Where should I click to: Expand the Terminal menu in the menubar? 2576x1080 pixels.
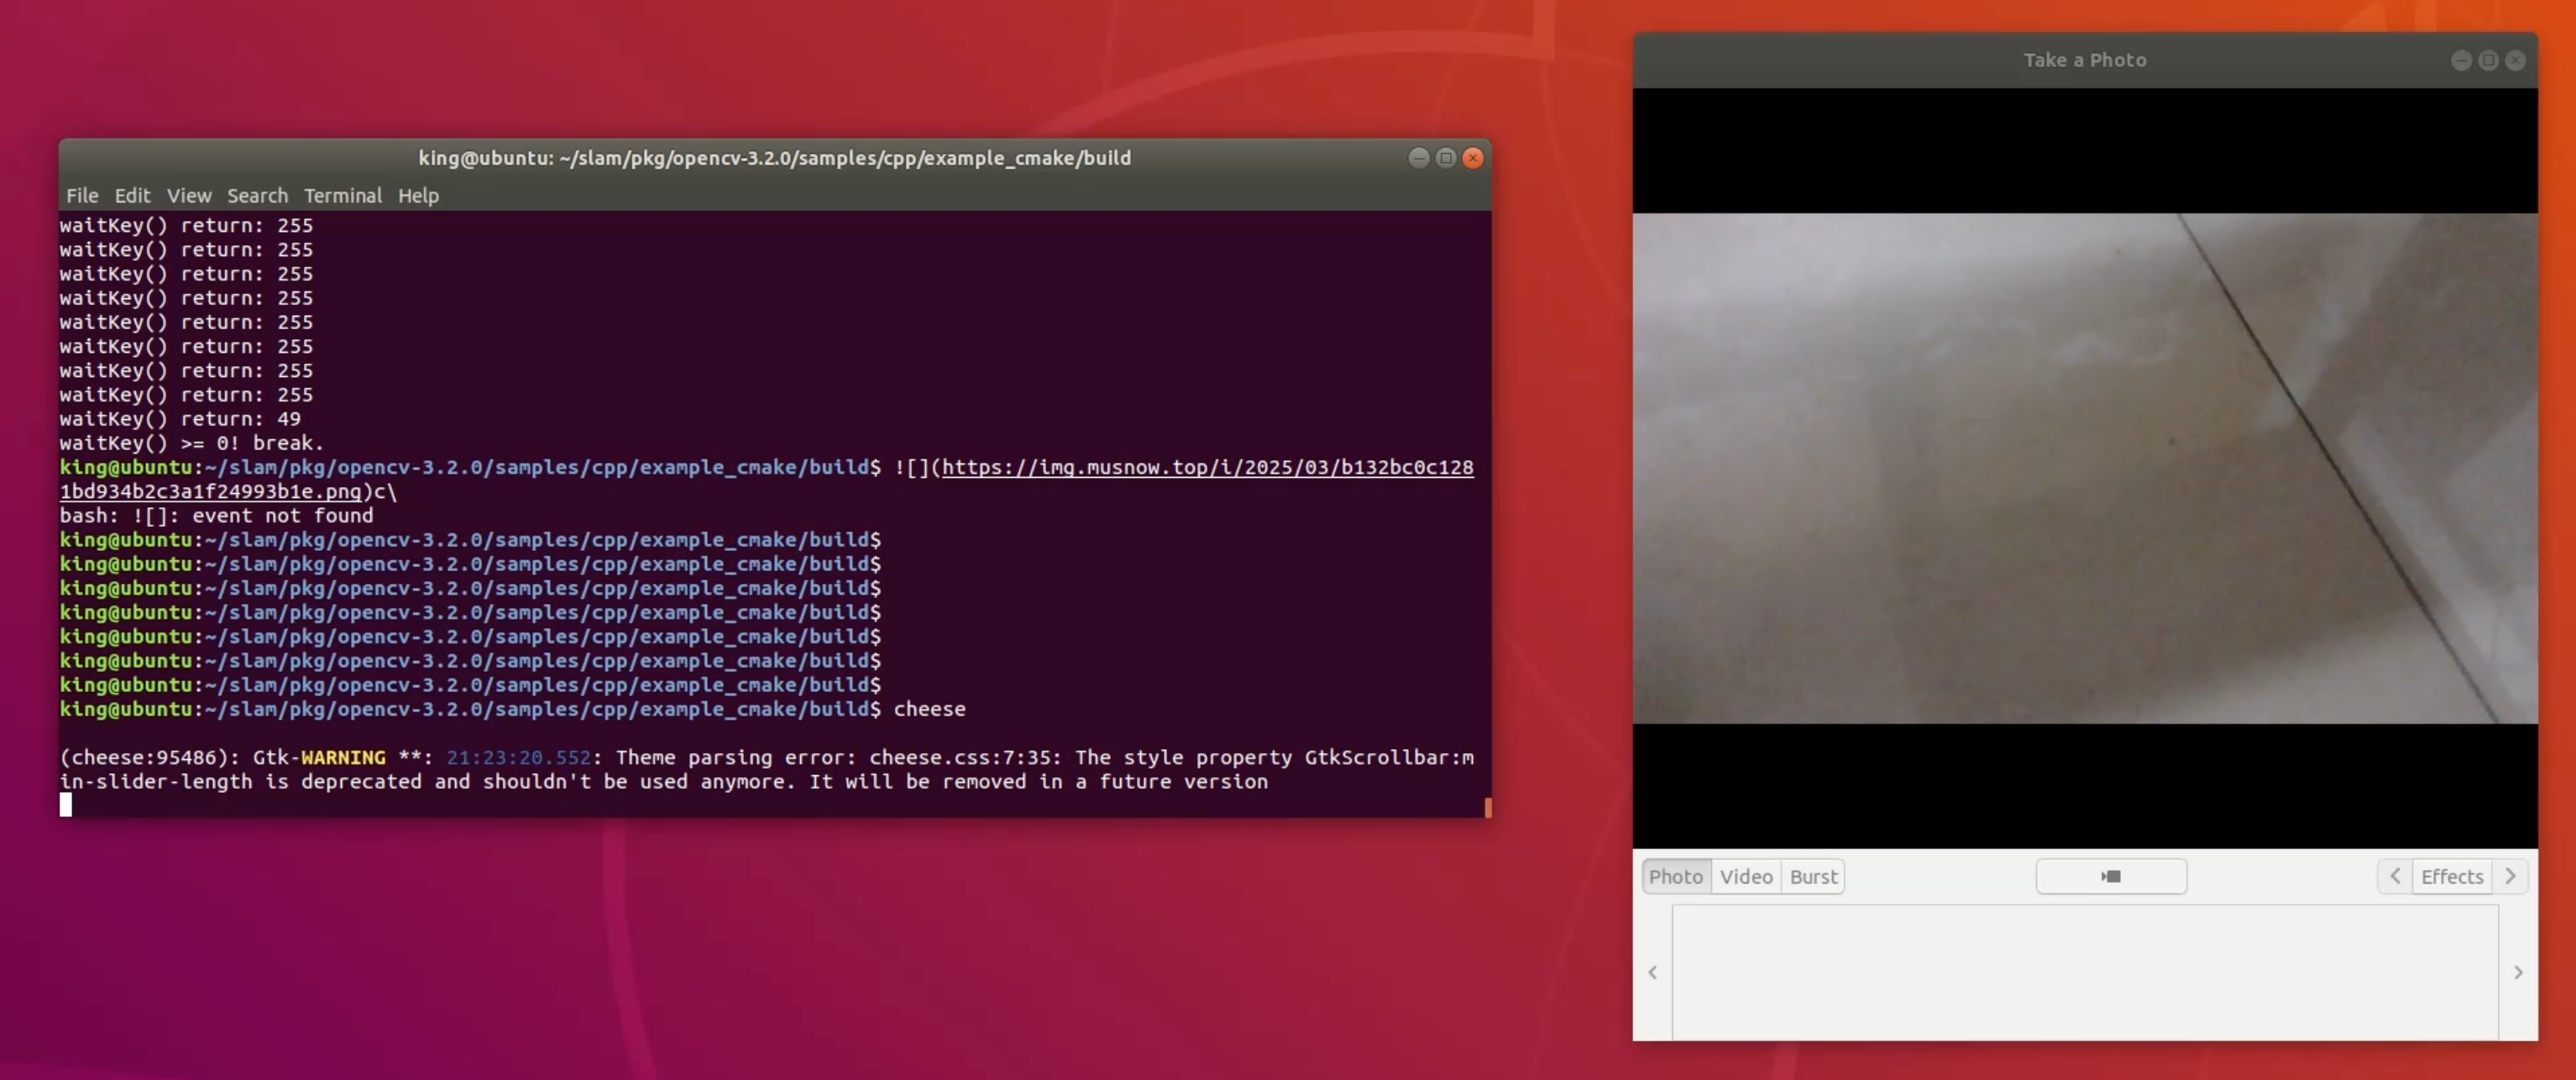click(343, 196)
